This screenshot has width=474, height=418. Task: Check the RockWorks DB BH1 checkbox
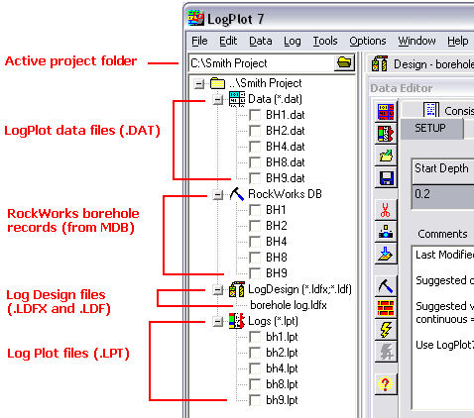coord(255,210)
